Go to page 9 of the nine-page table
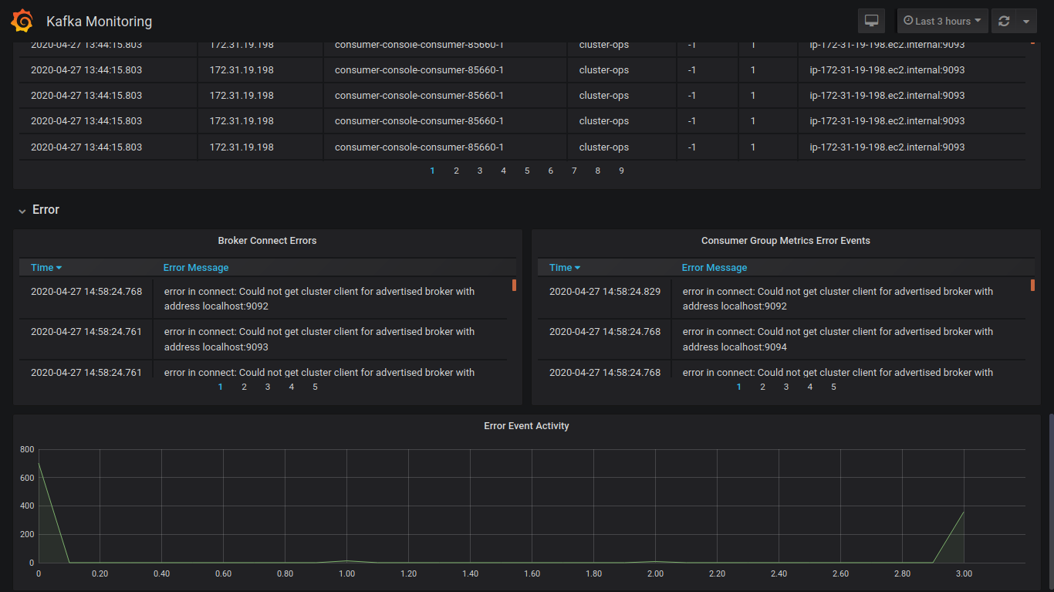1054x592 pixels. pyautogui.click(x=621, y=171)
